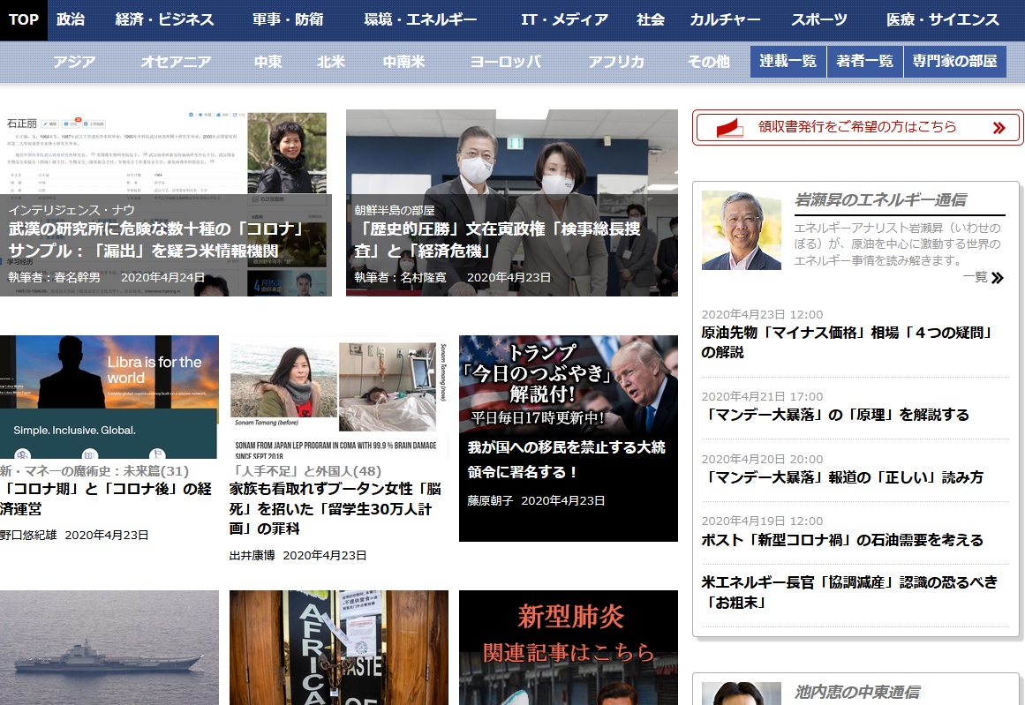Open the トランプ「今日のつぶやき」 banner image
Screen dimensions: 1025x705
point(568,384)
